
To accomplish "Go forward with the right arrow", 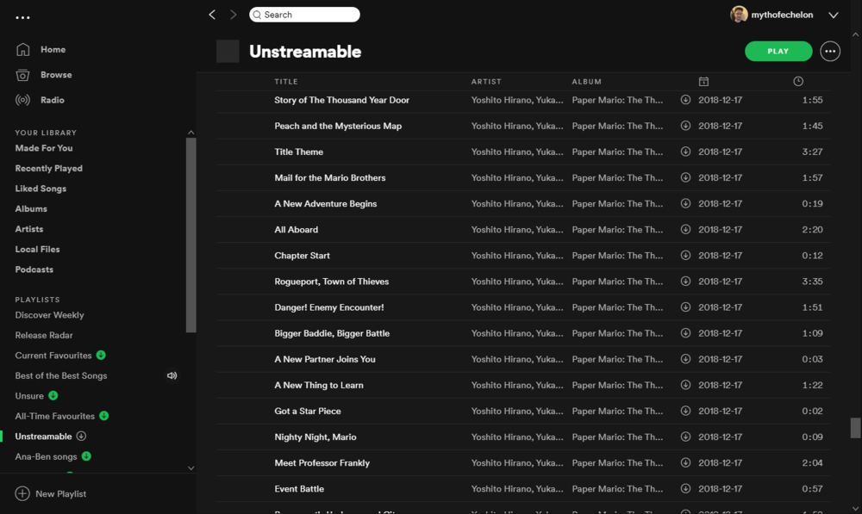I will 233,15.
